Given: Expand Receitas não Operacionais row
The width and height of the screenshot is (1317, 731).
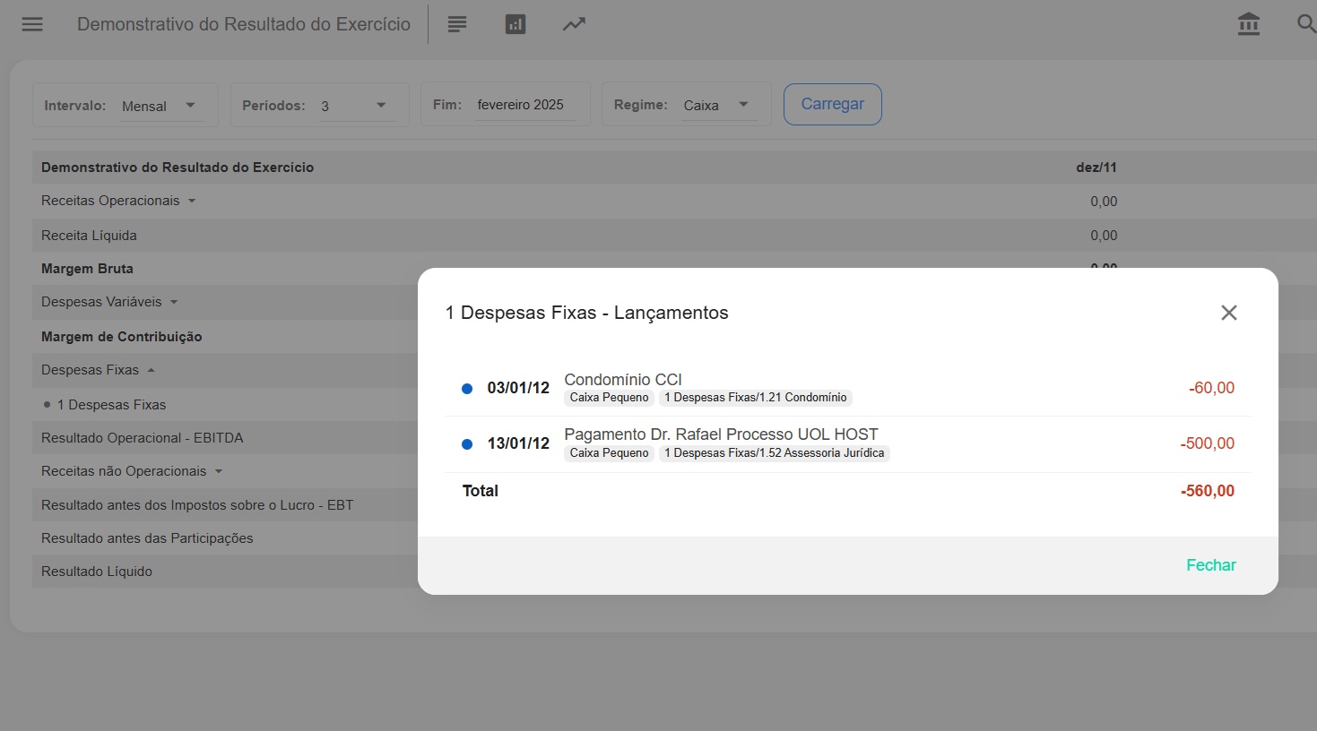Looking at the screenshot, I should [219, 472].
